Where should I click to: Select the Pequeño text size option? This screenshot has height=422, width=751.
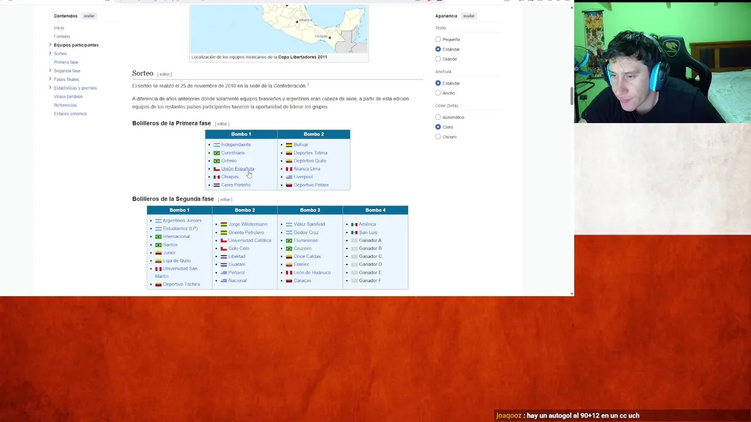point(438,39)
